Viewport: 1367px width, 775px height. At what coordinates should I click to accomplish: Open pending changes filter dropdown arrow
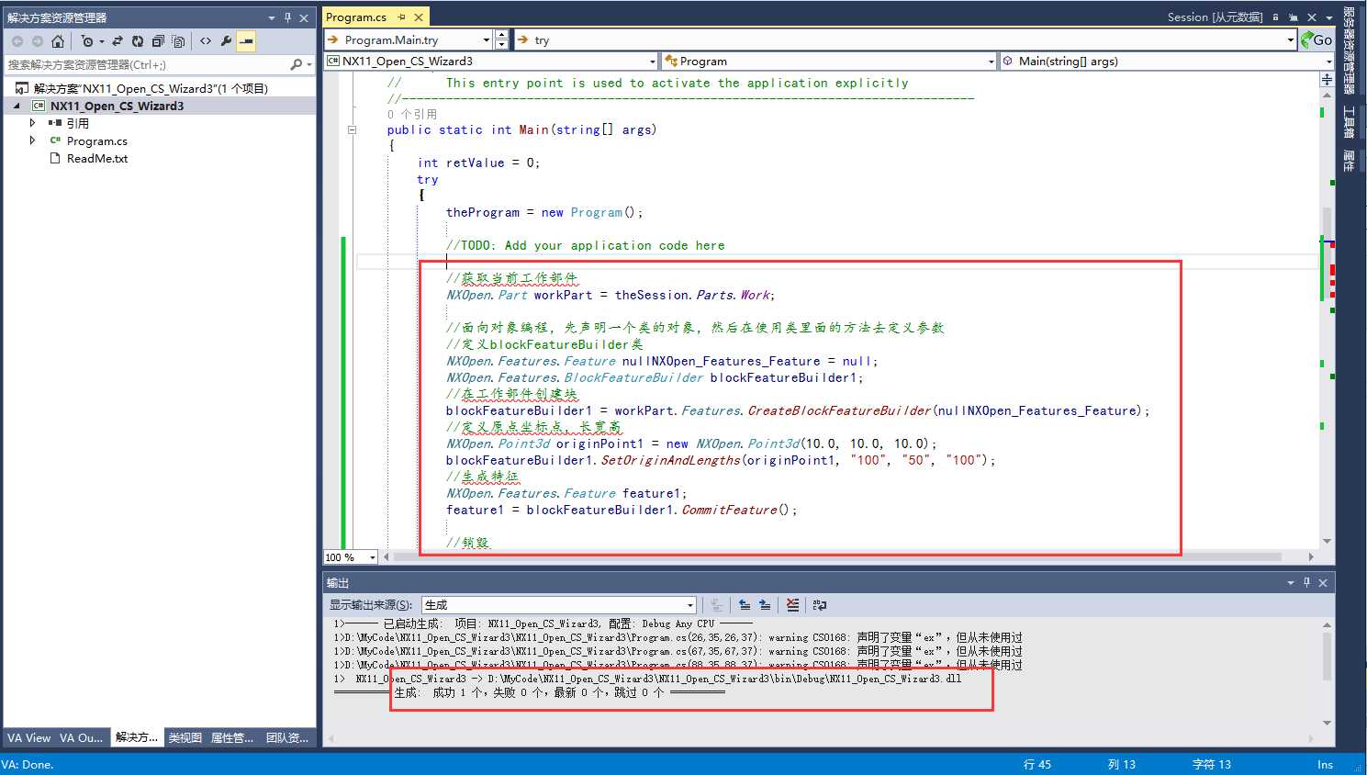pyautogui.click(x=101, y=41)
